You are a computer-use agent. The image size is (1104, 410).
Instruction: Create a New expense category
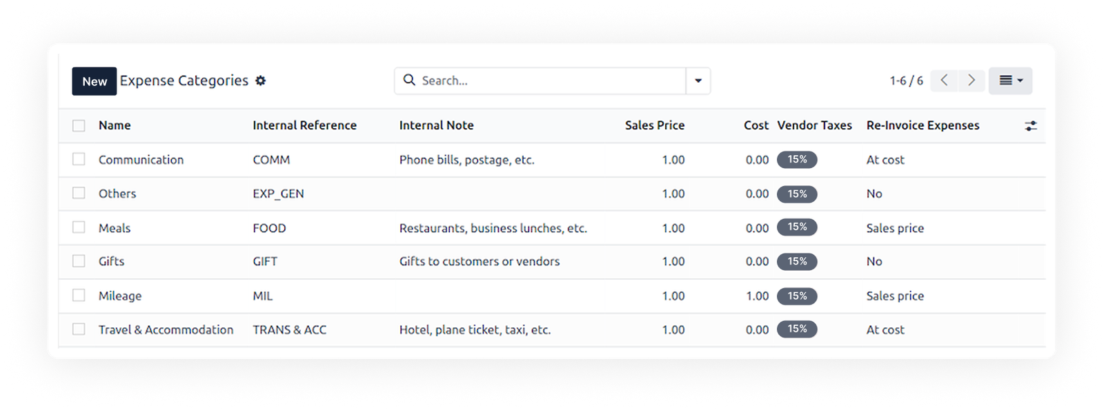point(95,81)
